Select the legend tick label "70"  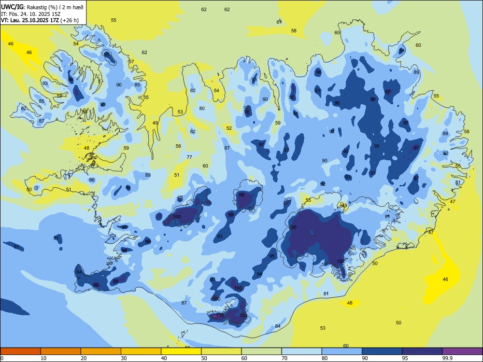coord(284,358)
